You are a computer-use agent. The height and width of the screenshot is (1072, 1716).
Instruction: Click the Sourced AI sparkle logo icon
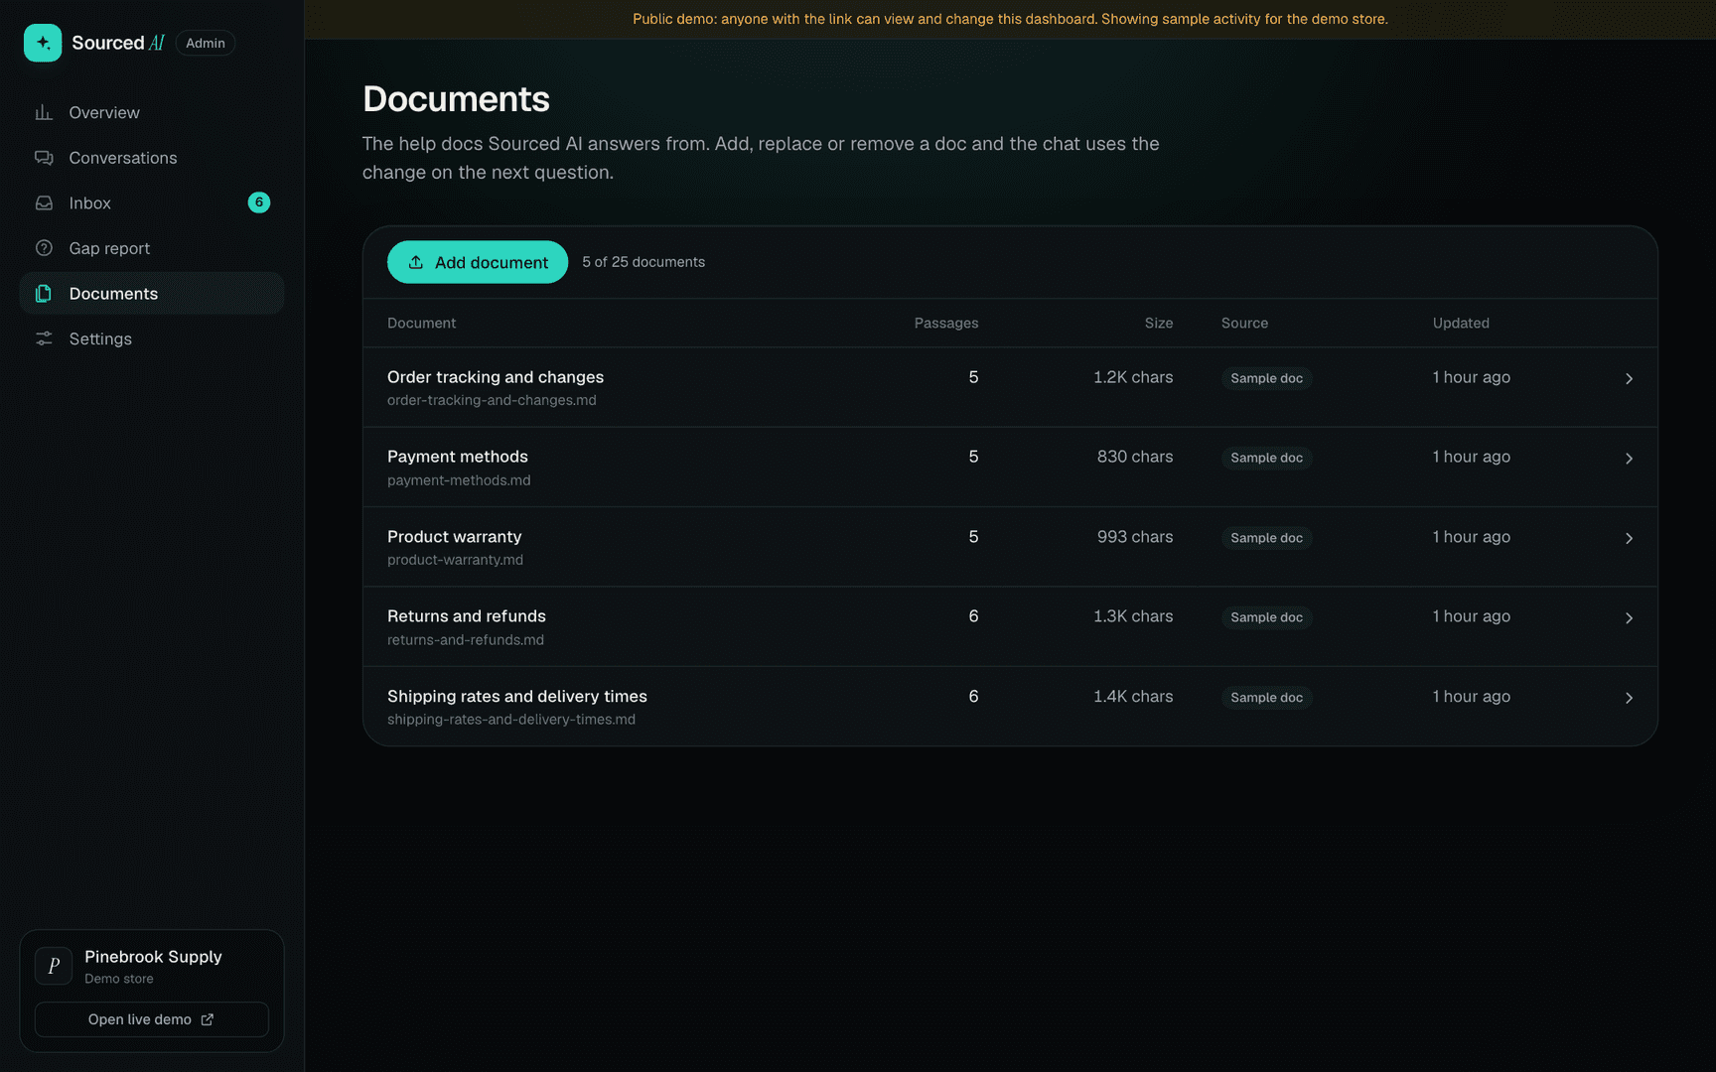pyautogui.click(x=43, y=43)
